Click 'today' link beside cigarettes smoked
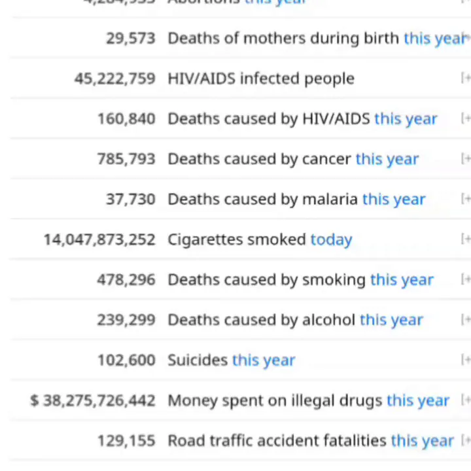Viewport: 471px width, 471px height. pyautogui.click(x=331, y=239)
